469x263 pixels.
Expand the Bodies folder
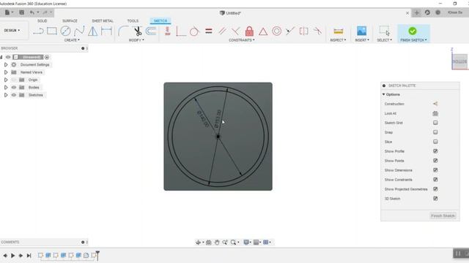click(x=6, y=88)
